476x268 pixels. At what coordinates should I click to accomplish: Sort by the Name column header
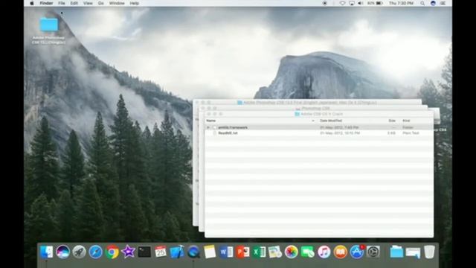210,121
